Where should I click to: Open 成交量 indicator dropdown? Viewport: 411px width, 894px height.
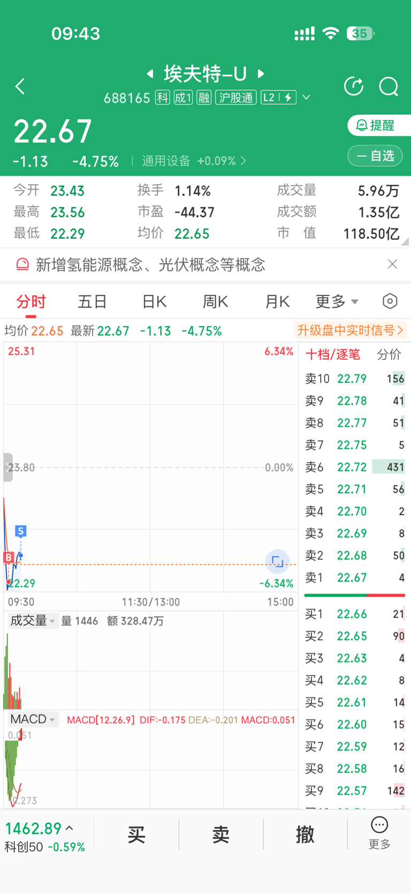coord(33,620)
